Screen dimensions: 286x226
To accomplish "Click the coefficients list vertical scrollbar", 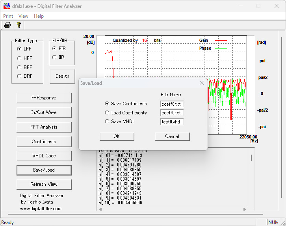I will pyautogui.click(x=251, y=158).
